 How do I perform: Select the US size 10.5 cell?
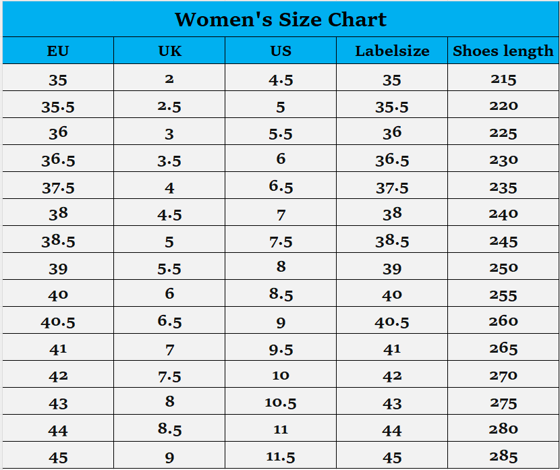pos(281,403)
